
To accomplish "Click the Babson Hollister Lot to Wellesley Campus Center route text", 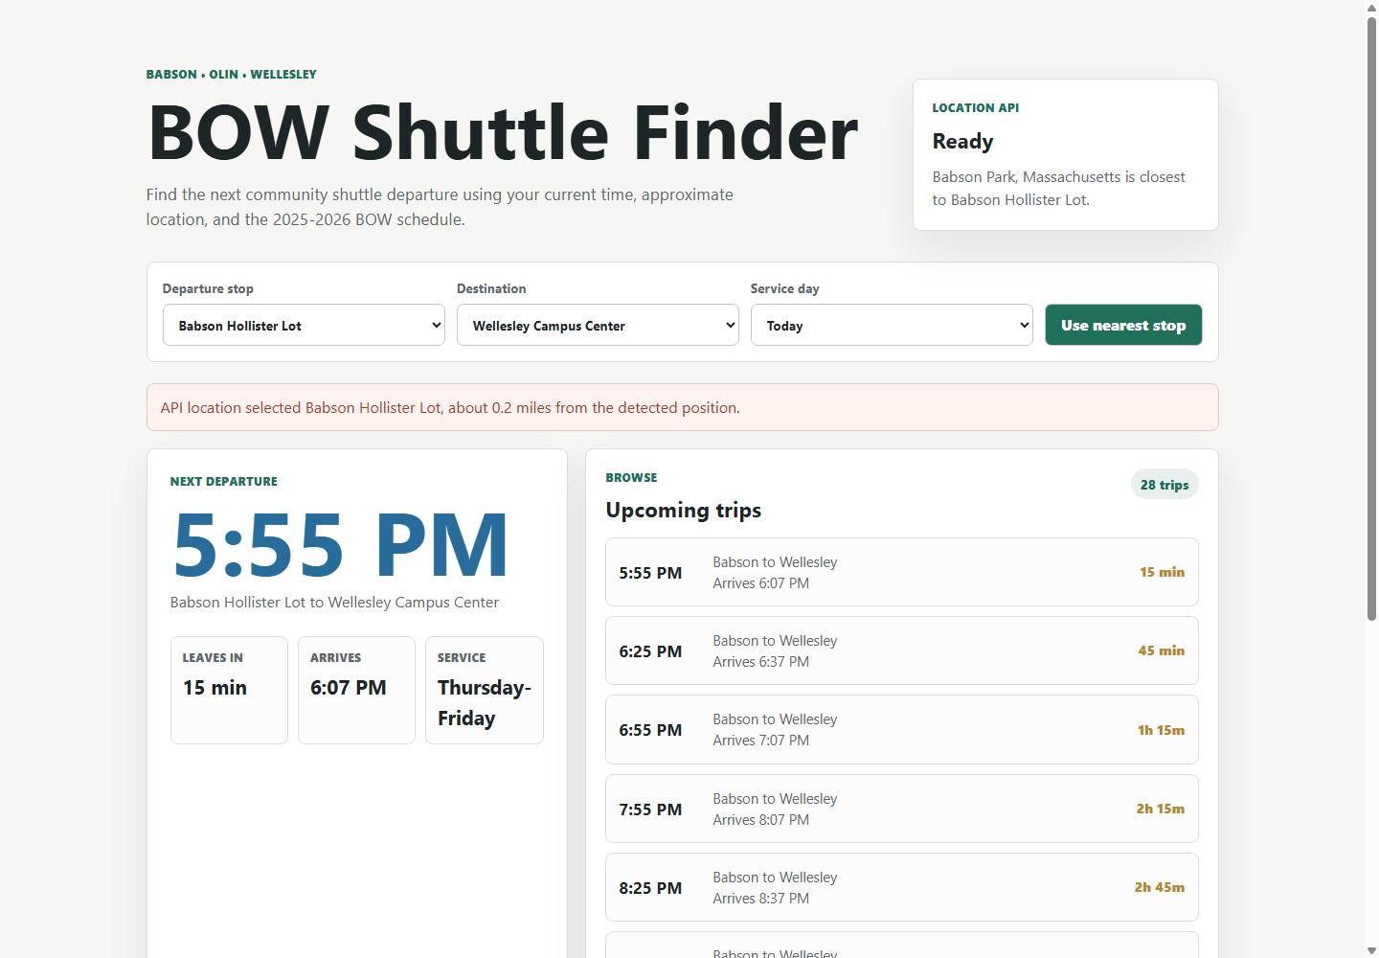I will click(334, 603).
